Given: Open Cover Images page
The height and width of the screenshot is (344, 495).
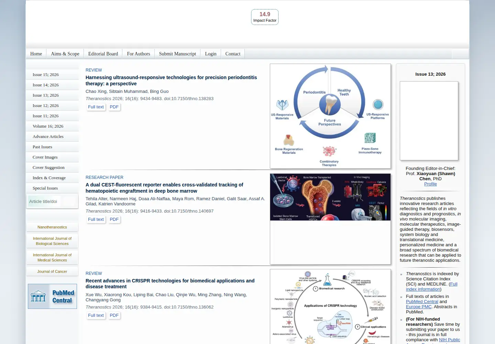Looking at the screenshot, I should click(52, 157).
